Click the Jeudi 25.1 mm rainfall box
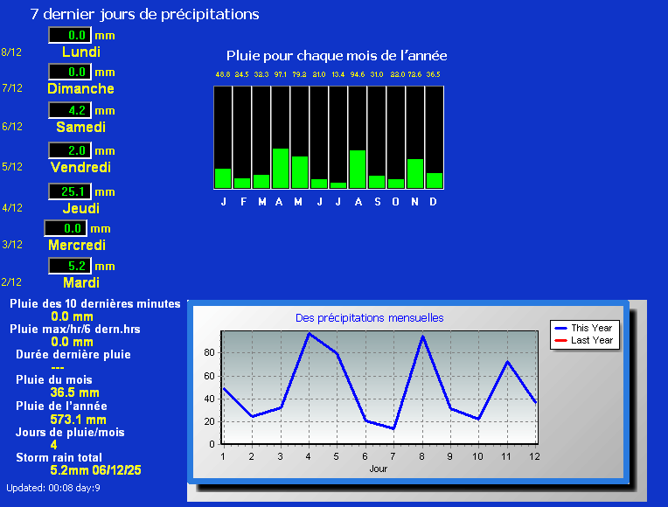 70,191
